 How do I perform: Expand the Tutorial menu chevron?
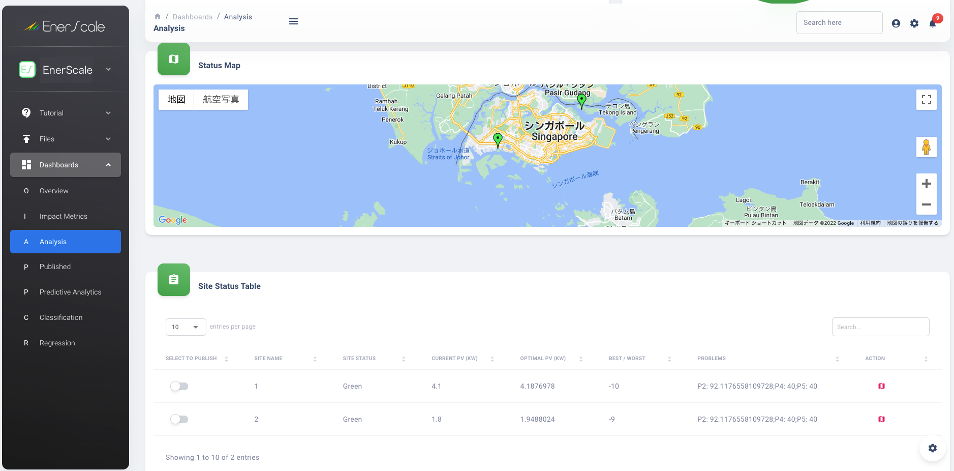point(108,113)
